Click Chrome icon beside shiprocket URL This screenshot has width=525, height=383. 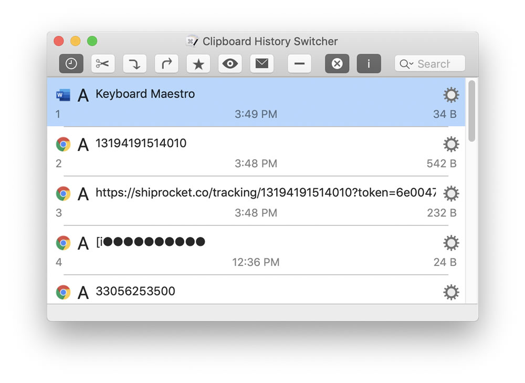click(63, 194)
